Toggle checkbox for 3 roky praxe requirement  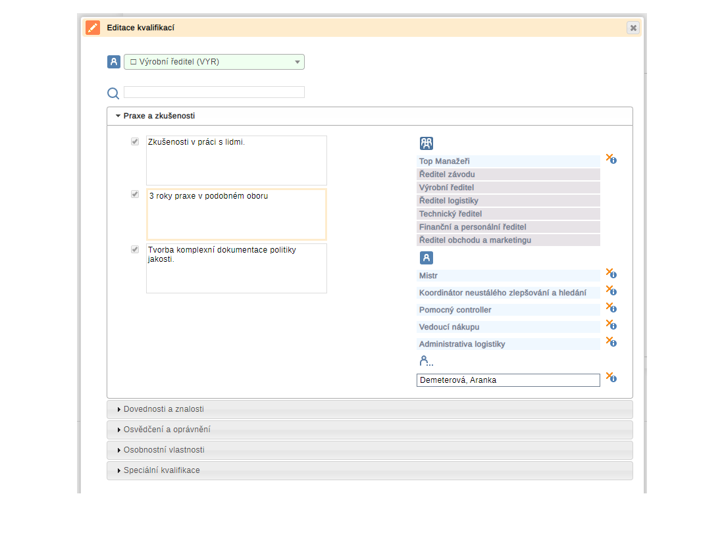tap(135, 195)
